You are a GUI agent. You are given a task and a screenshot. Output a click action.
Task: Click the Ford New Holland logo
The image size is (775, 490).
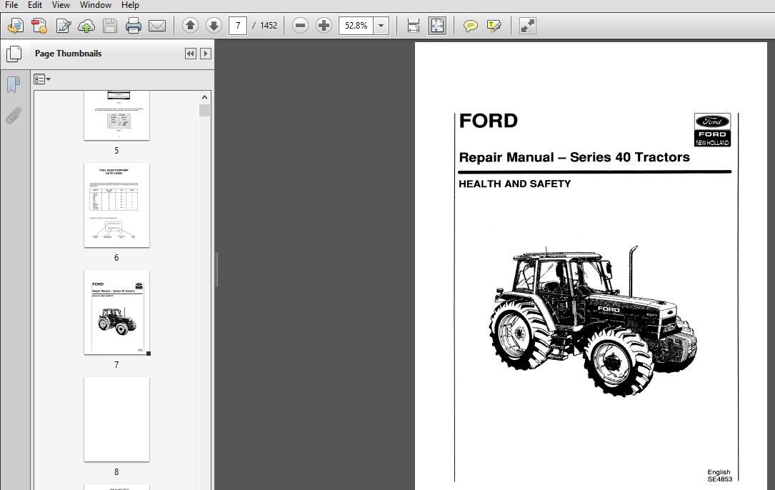712,130
